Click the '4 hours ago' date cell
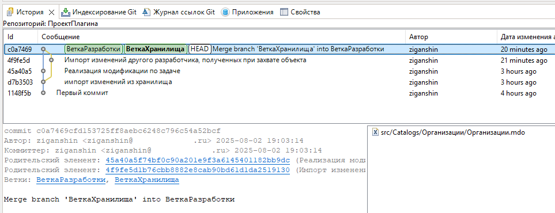The height and width of the screenshot is (213, 555). point(519,93)
